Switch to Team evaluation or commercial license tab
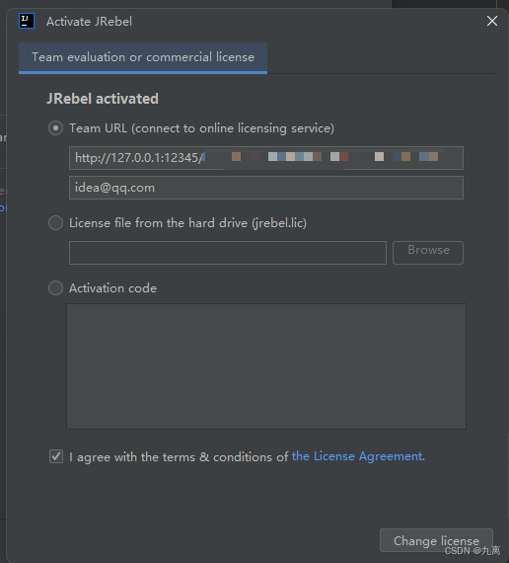This screenshot has height=563, width=509. (143, 57)
